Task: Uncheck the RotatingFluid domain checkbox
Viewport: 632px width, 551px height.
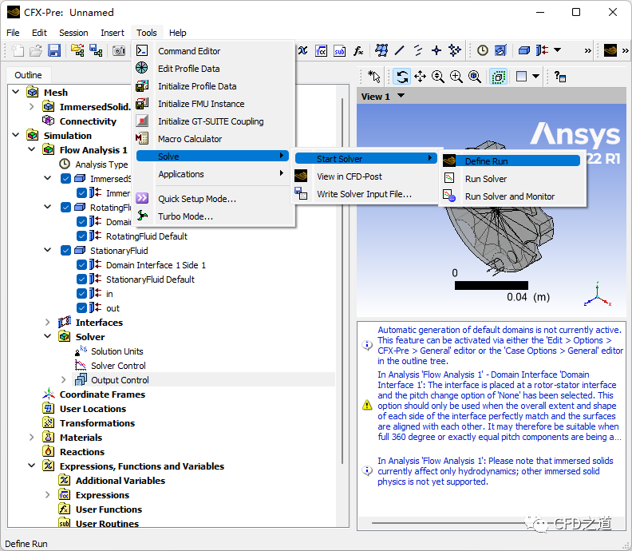Action: coord(65,208)
